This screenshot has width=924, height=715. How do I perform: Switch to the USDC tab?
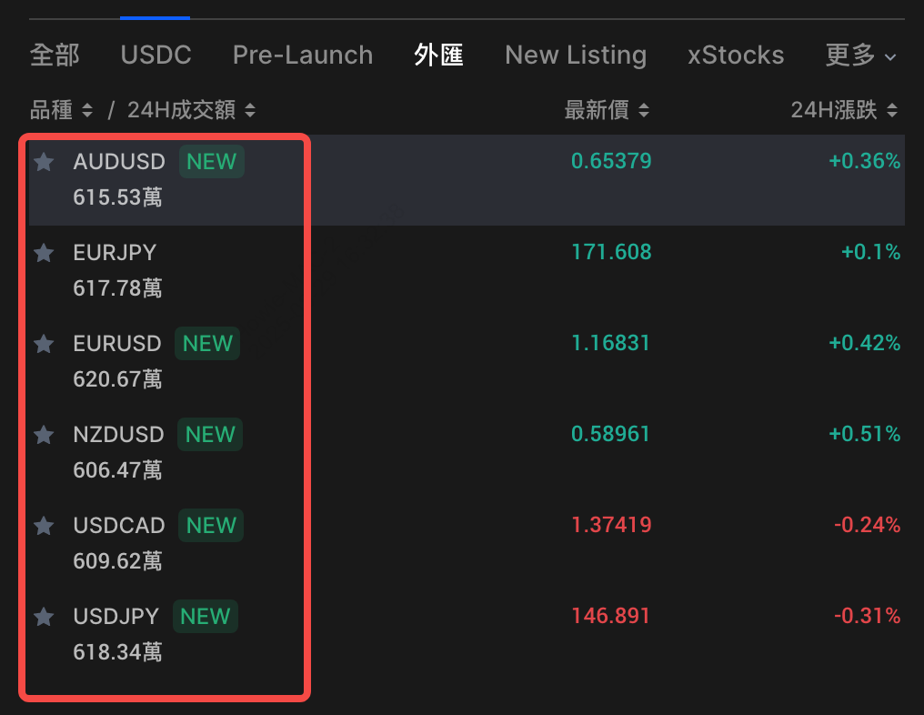click(x=156, y=55)
